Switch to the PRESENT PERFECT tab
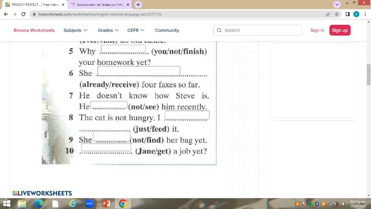371x209 pixels. (x=35, y=5)
